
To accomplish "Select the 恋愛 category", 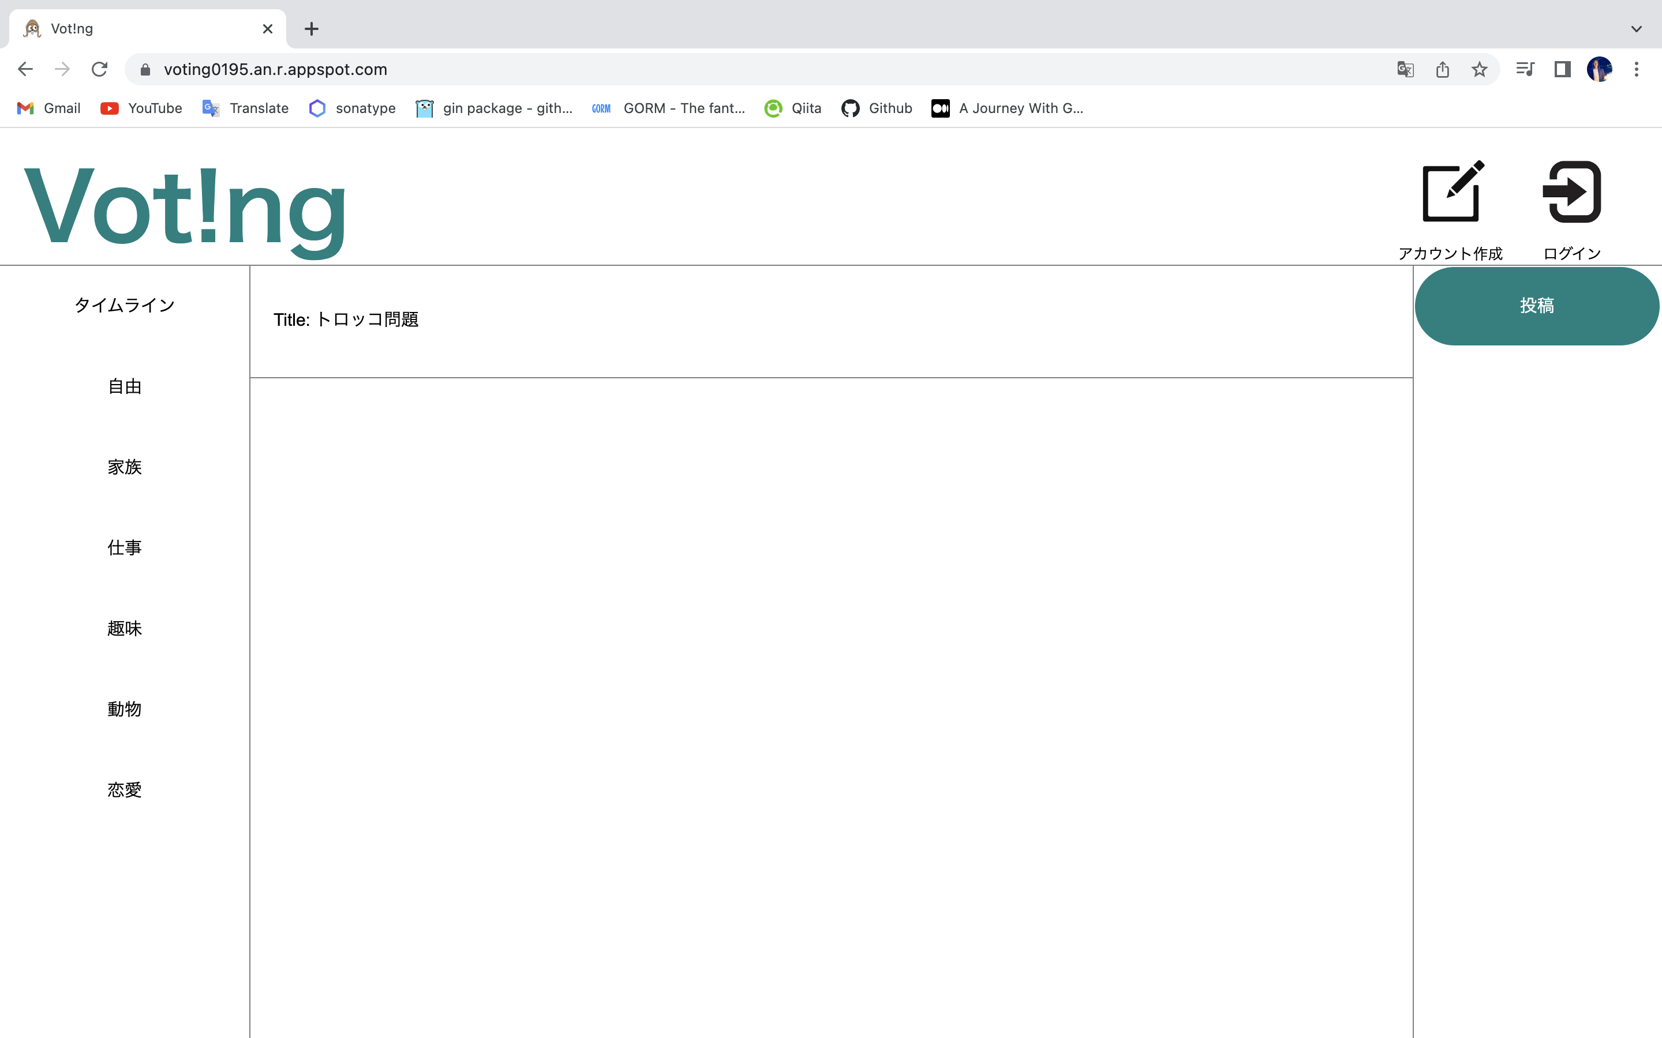I will coord(124,790).
